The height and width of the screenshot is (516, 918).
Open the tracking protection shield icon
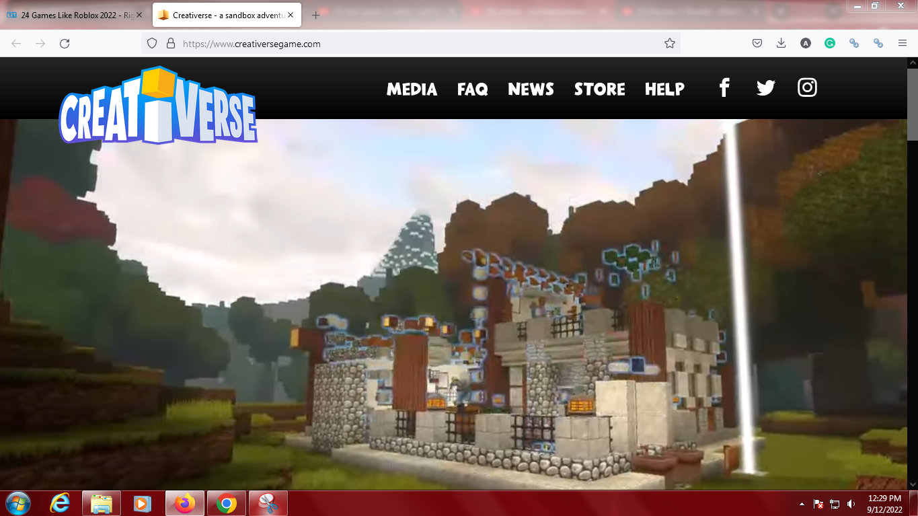pos(152,44)
